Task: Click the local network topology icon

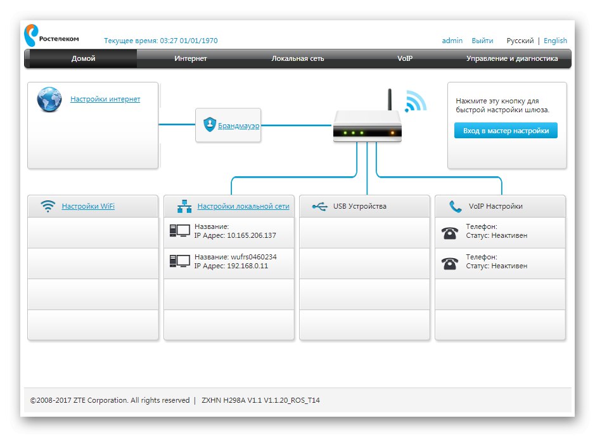Action: click(x=184, y=207)
